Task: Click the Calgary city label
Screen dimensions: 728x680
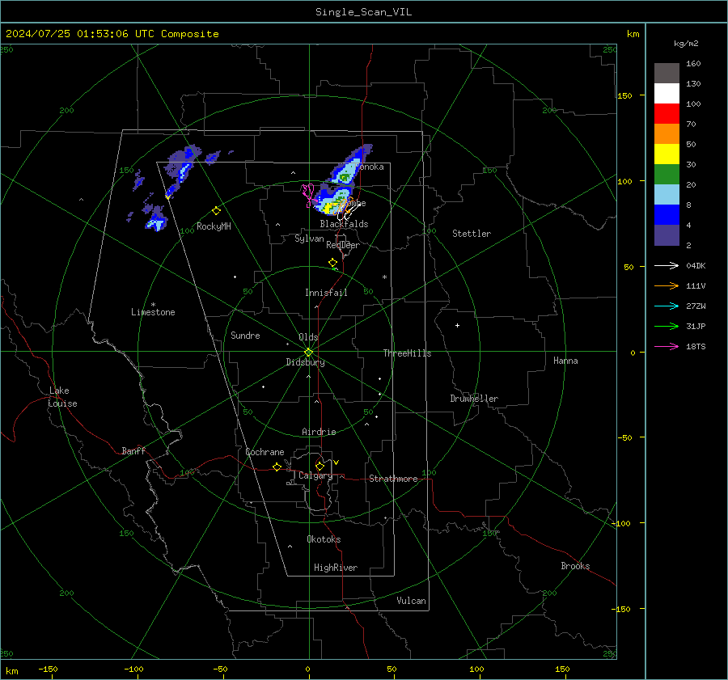Action: click(315, 475)
